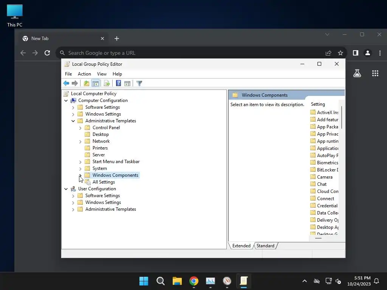This screenshot has height=290, width=387.
Task: Switch to the Standard tab
Action: (265, 245)
